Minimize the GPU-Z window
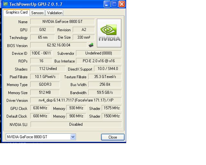 click(x=107, y=4)
